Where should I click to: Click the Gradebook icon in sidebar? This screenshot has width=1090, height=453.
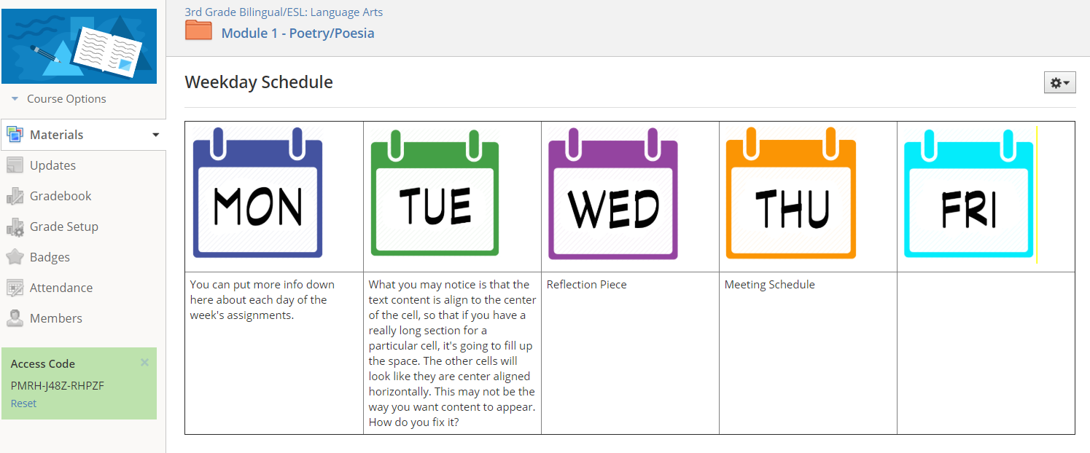coord(15,196)
